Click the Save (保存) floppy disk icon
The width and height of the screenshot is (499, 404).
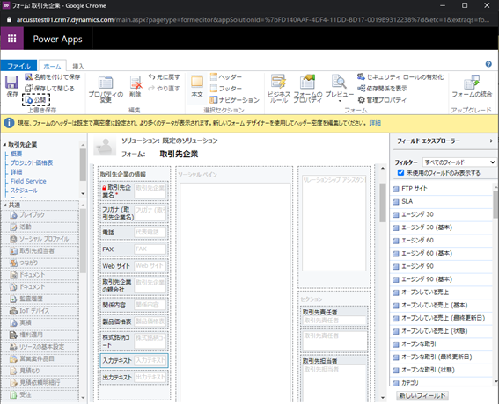[11, 83]
